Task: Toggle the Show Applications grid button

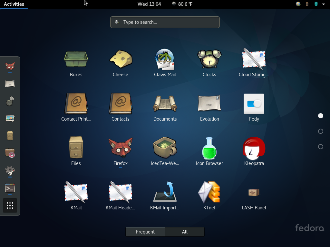Action: tap(10, 206)
